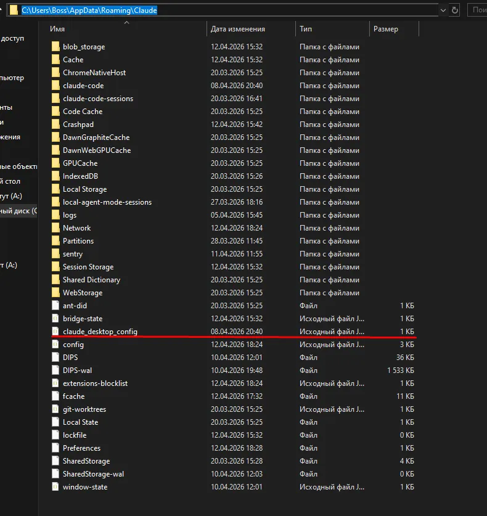Select the Local Storage folder name

[85, 189]
